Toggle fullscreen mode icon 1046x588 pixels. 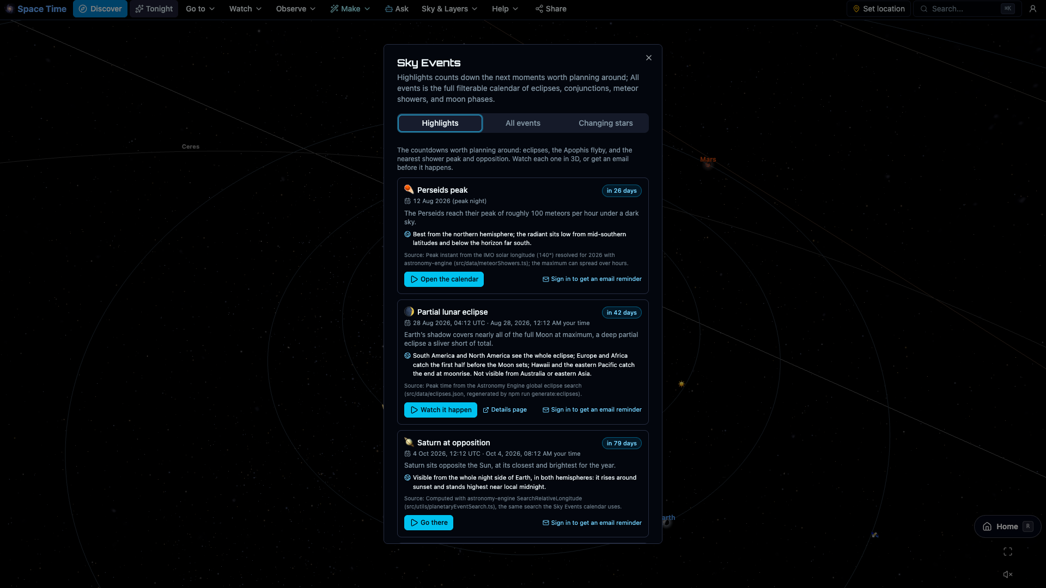click(x=1008, y=552)
